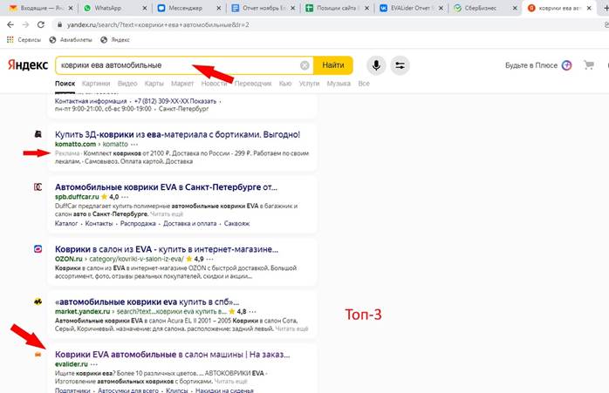Switch to the Маркет search tab

coord(182,84)
